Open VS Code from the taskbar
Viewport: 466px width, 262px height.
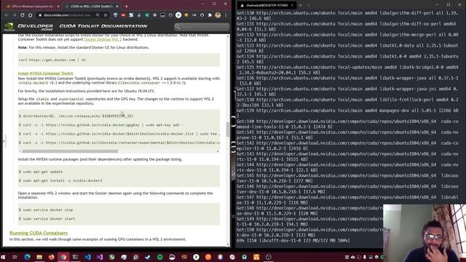[x=87, y=257]
